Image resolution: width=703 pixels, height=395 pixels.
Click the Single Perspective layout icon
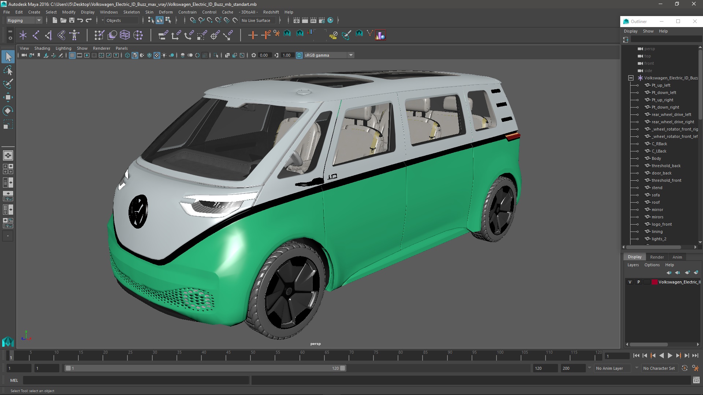pos(8,155)
